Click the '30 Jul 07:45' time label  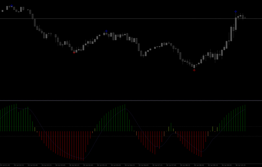171,165
